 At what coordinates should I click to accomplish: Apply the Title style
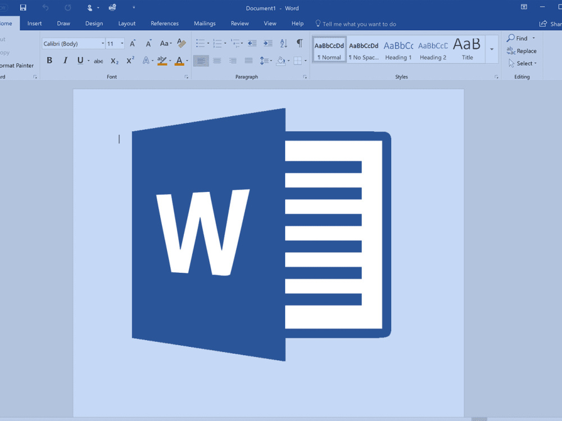(x=467, y=49)
